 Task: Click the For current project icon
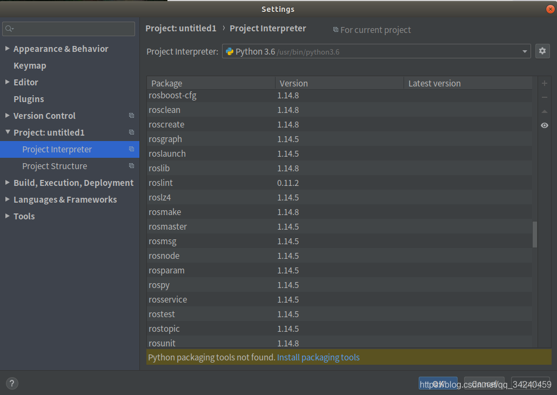click(x=335, y=30)
